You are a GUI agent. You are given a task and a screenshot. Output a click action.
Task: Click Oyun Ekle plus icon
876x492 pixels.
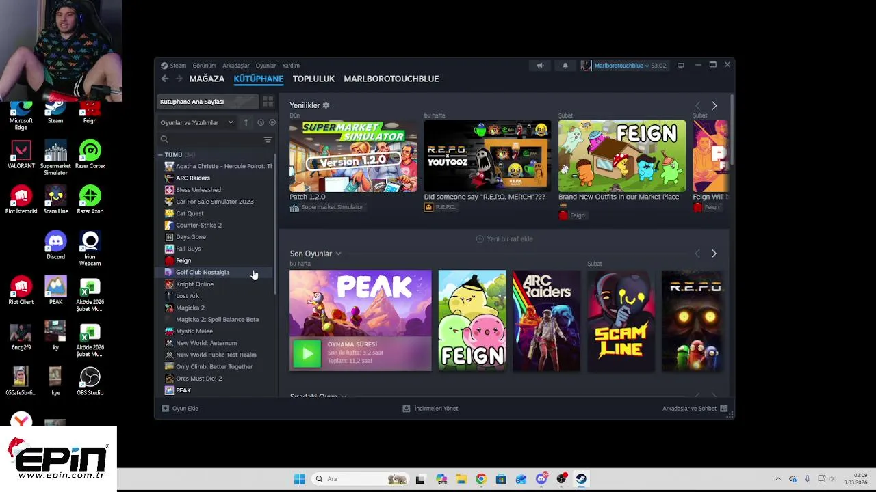[x=165, y=408]
